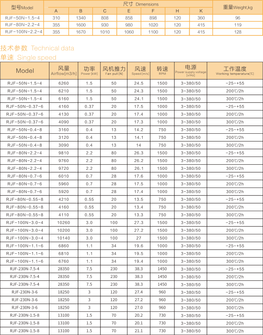This screenshot has height=335, width=263.
Task: Click the weight value 128
Action: (x=238, y=32)
